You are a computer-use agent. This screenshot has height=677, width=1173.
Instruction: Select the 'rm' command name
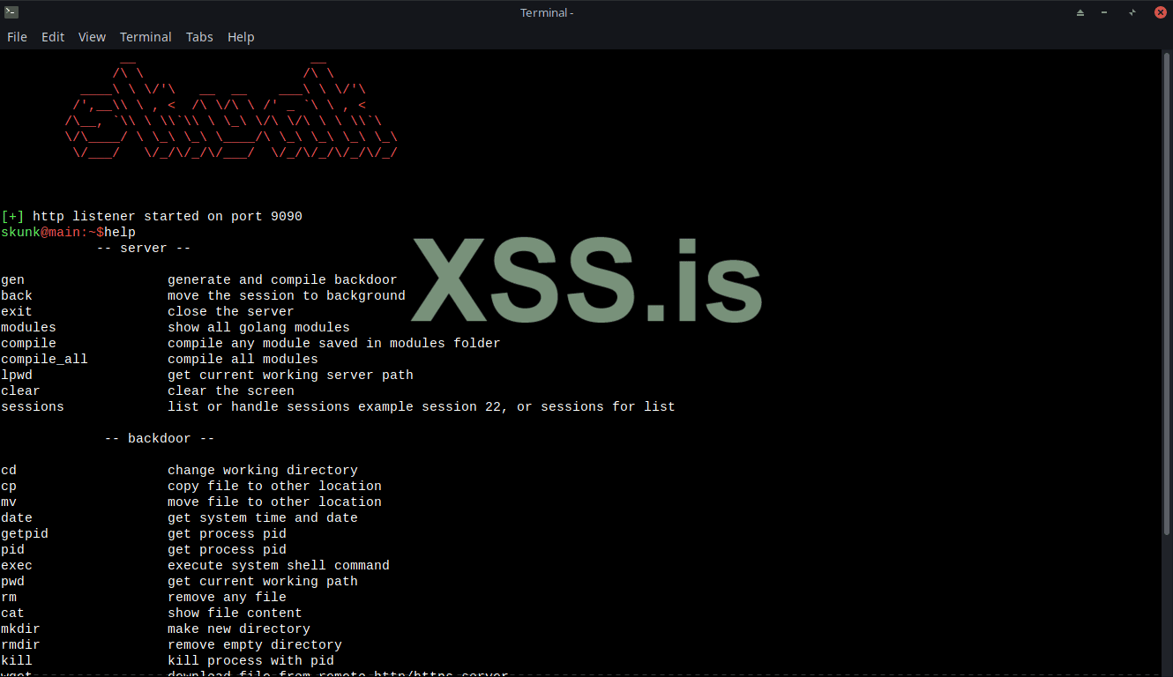coord(9,598)
